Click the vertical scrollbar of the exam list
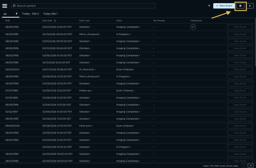The width and height of the screenshot is (256, 168). (255, 42)
